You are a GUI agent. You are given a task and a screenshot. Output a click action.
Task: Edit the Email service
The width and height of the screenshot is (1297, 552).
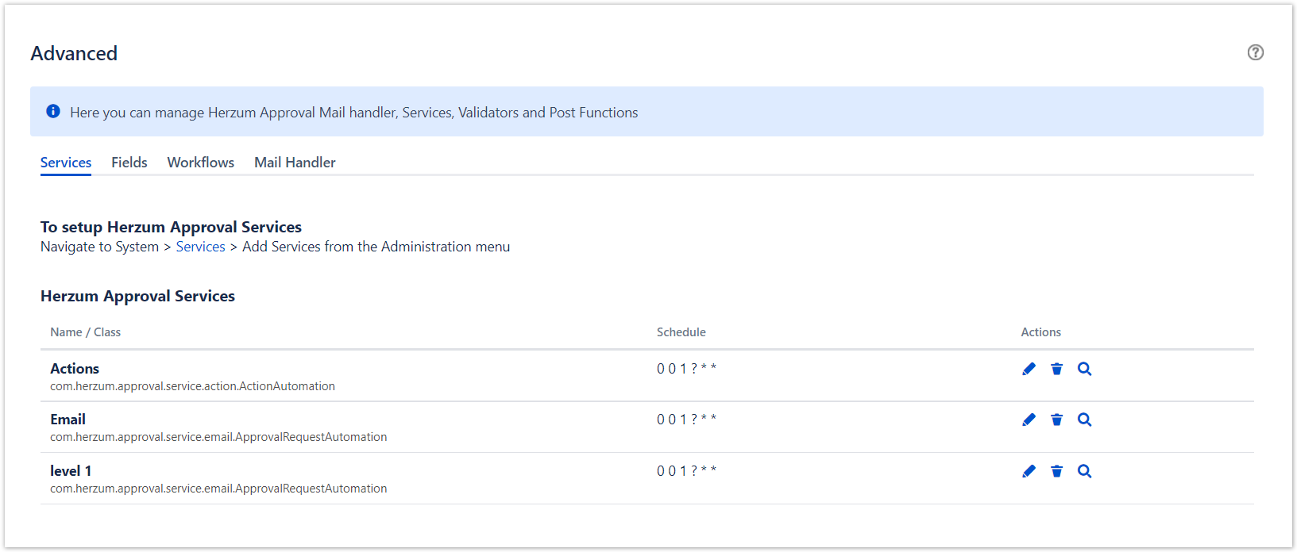(x=1029, y=420)
